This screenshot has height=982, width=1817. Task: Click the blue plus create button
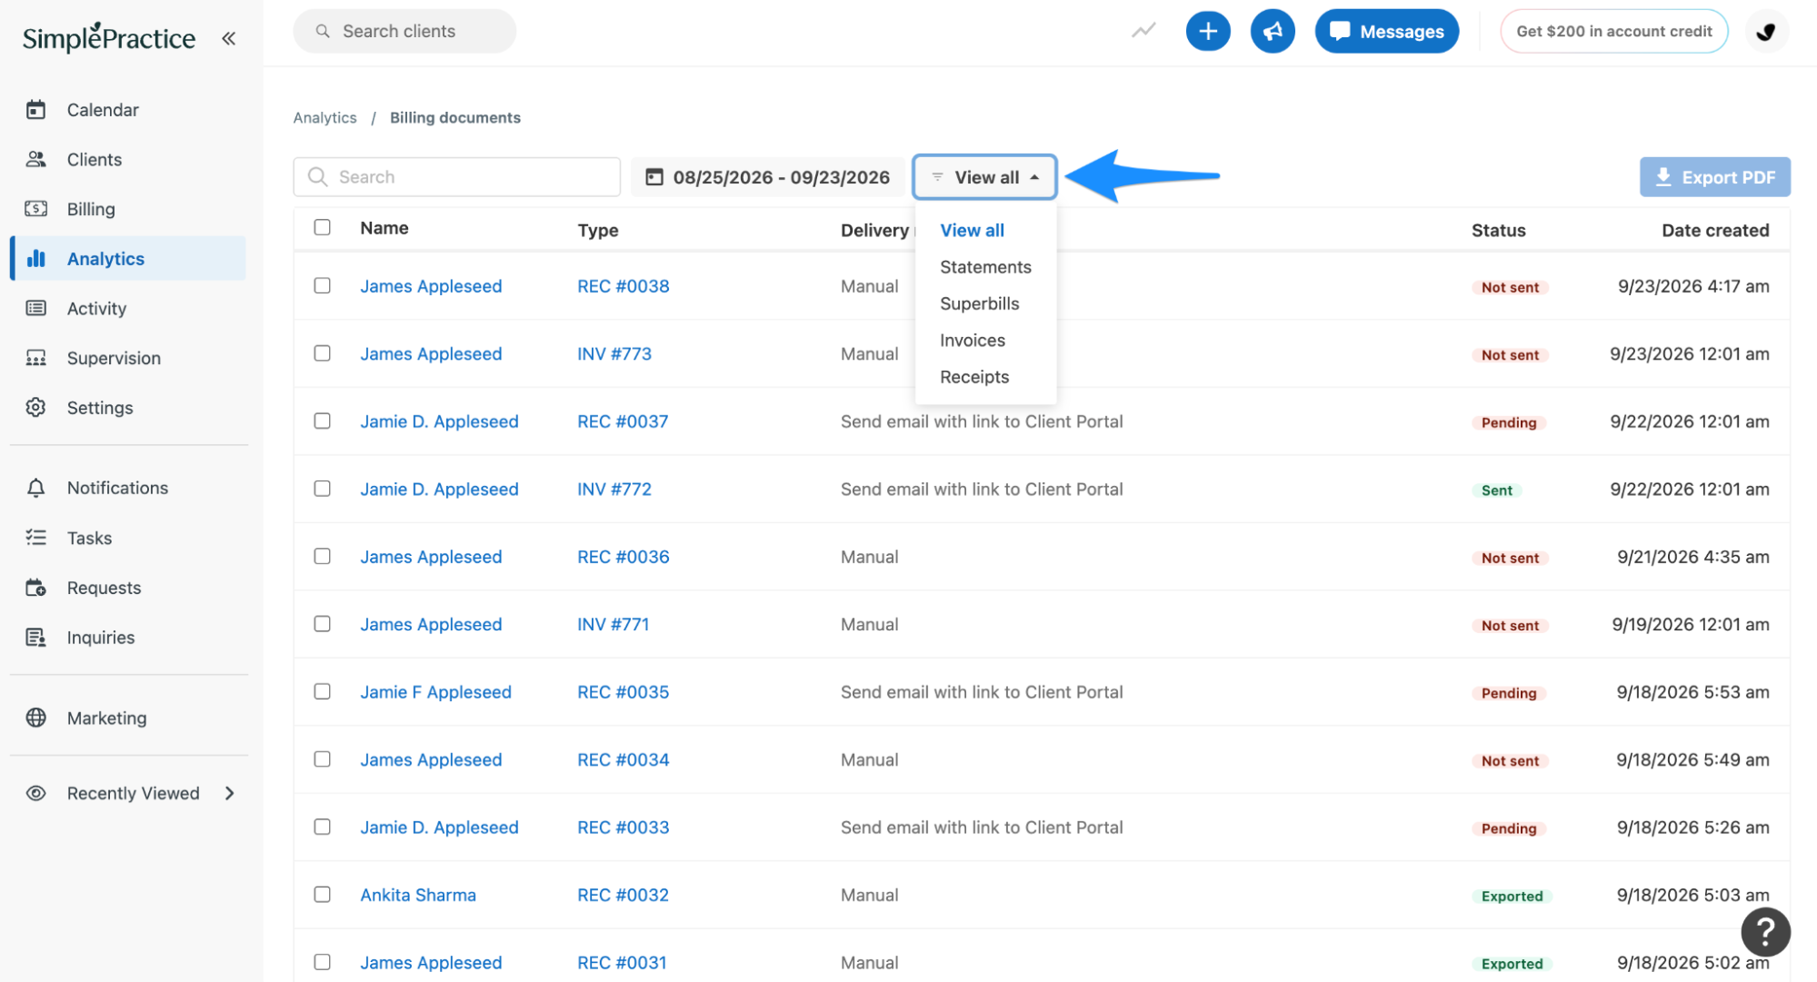tap(1208, 31)
